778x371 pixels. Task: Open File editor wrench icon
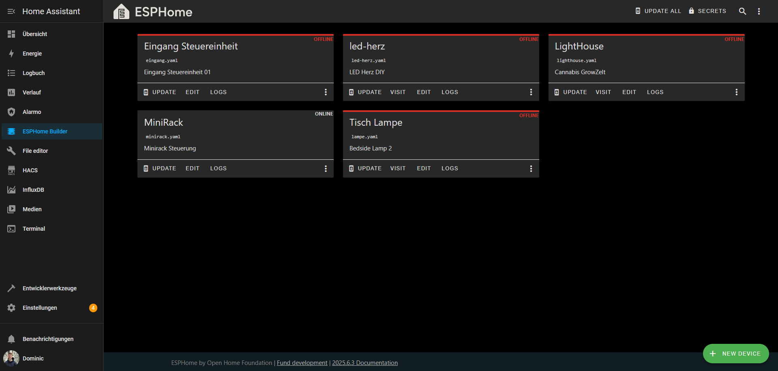tap(11, 151)
